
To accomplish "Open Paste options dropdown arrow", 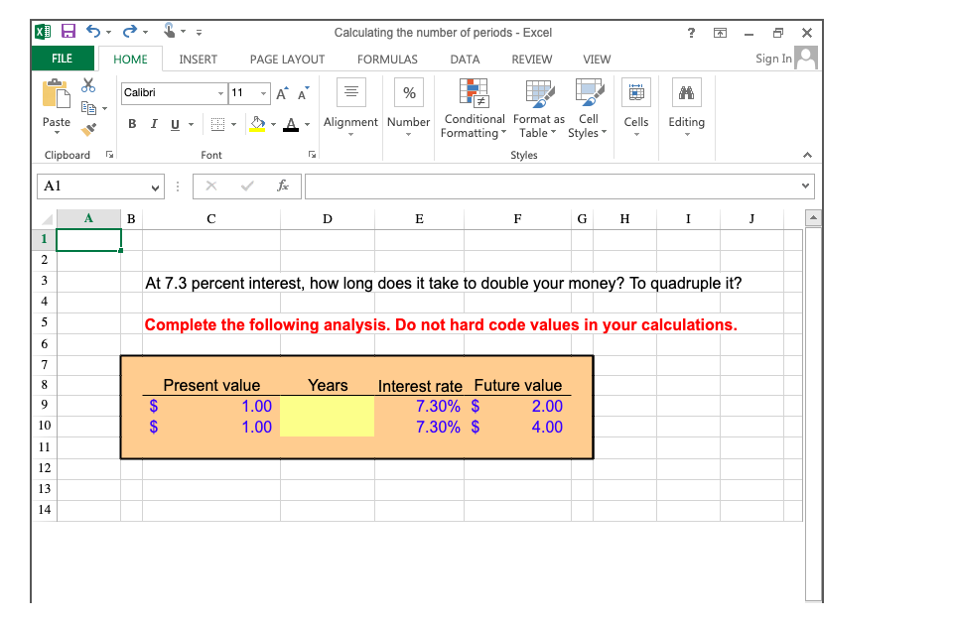I will coord(57,133).
